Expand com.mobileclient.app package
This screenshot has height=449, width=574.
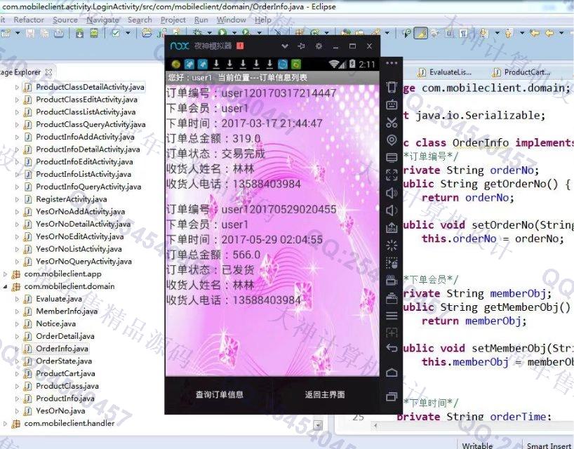[5, 274]
